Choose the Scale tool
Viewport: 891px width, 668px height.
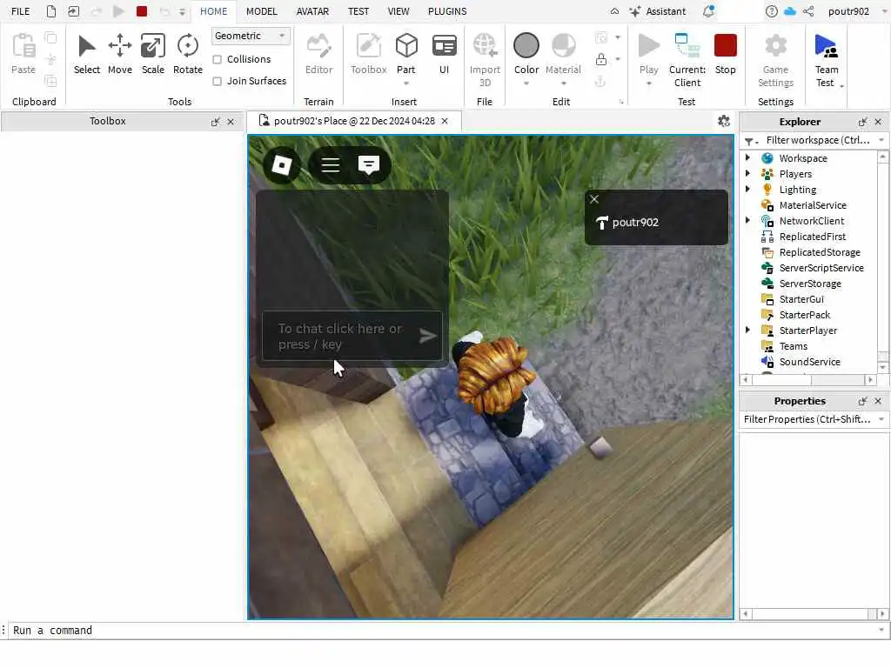tap(153, 55)
